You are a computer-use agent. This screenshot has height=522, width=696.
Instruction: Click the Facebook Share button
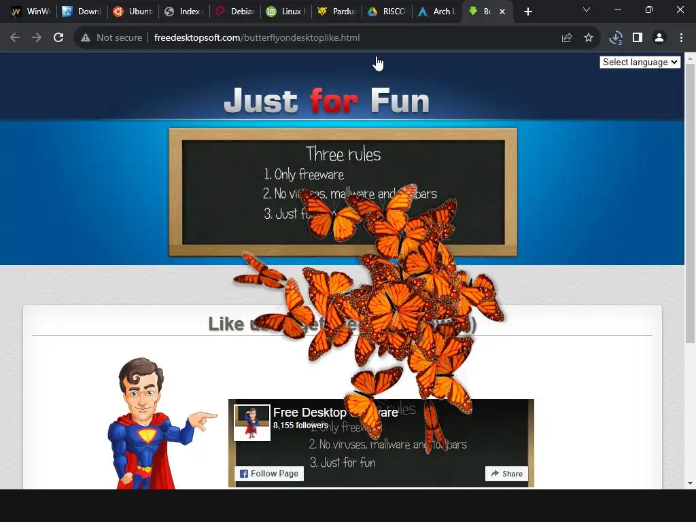coord(506,474)
